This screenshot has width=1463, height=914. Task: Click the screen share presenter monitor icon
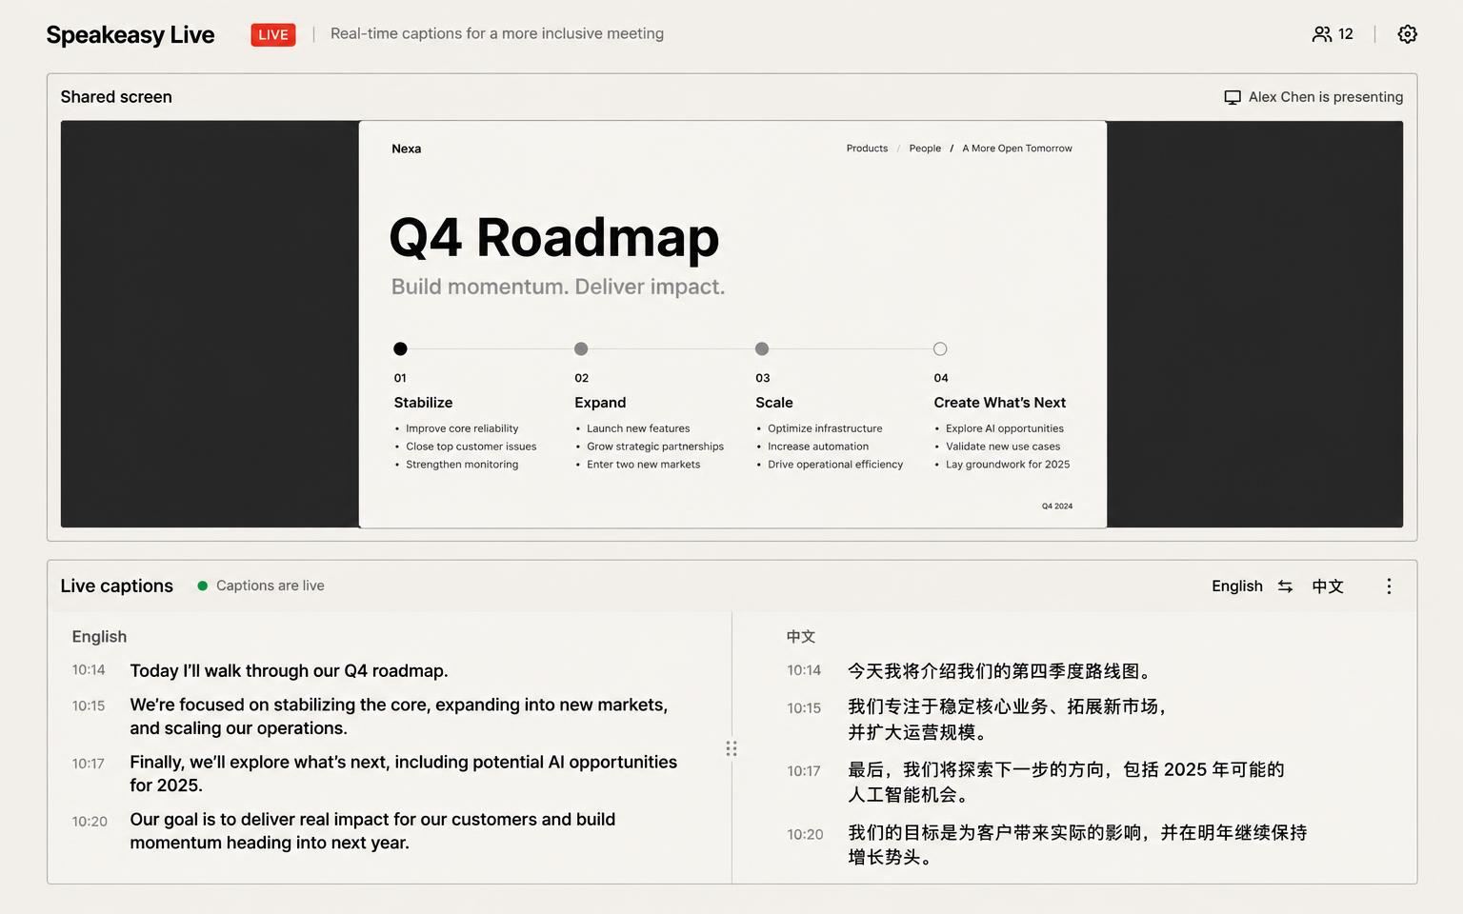pyautogui.click(x=1233, y=97)
